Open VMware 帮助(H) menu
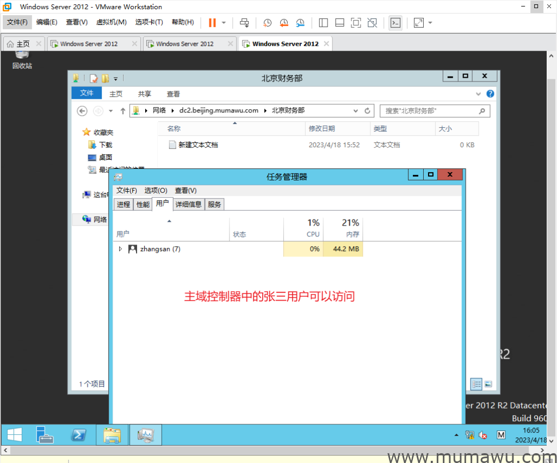 (x=183, y=22)
